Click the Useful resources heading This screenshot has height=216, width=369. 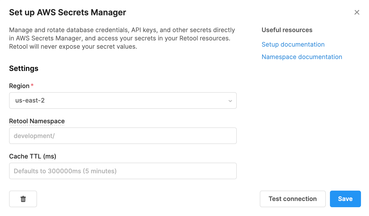[x=287, y=30]
